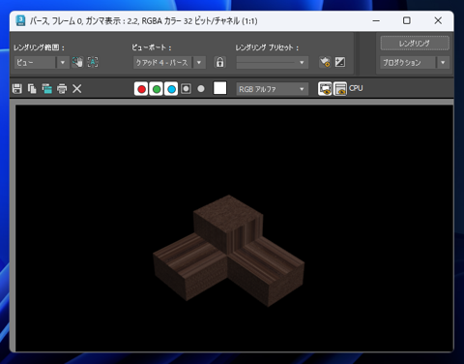Screen dimensions: 464x364
Task: Maximize the rendered frame window
Action: pos(407,20)
